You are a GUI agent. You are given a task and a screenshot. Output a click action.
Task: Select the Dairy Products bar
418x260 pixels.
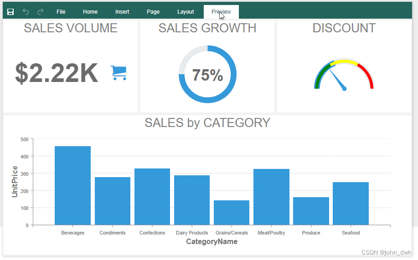pyautogui.click(x=192, y=200)
